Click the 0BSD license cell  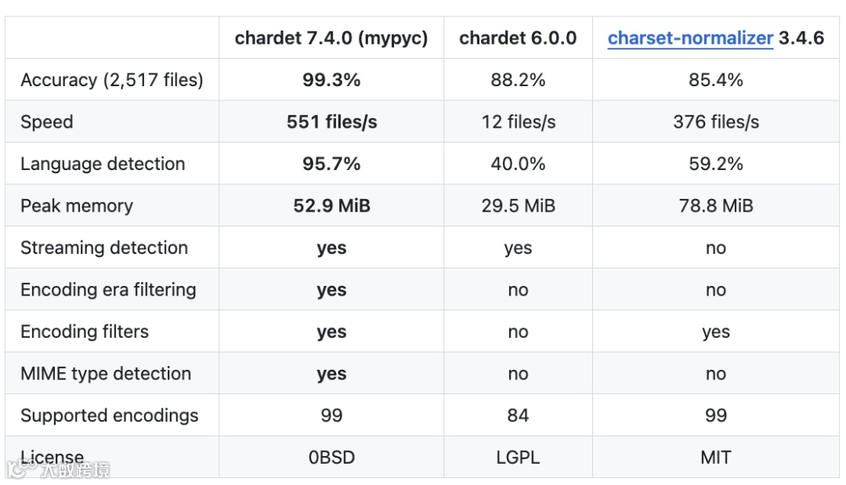(331, 458)
